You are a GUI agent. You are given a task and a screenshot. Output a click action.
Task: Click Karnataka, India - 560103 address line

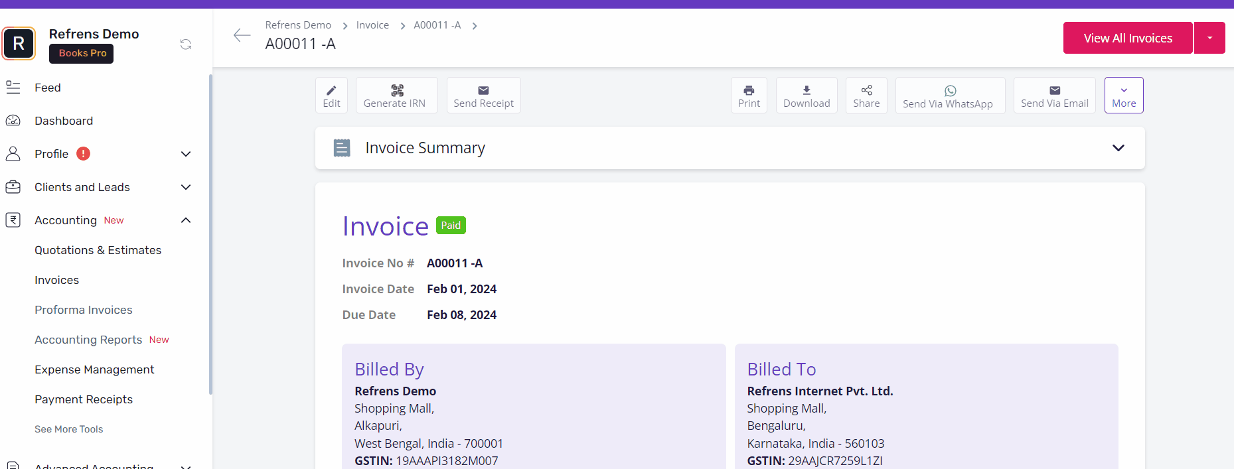point(816,444)
